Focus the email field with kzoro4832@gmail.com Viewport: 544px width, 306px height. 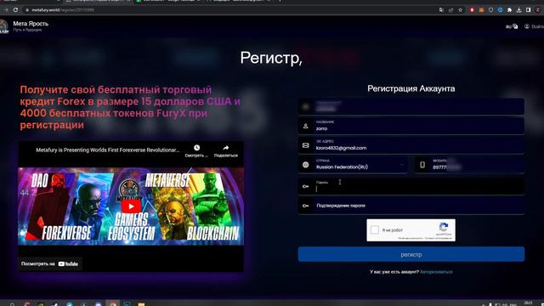click(x=411, y=145)
